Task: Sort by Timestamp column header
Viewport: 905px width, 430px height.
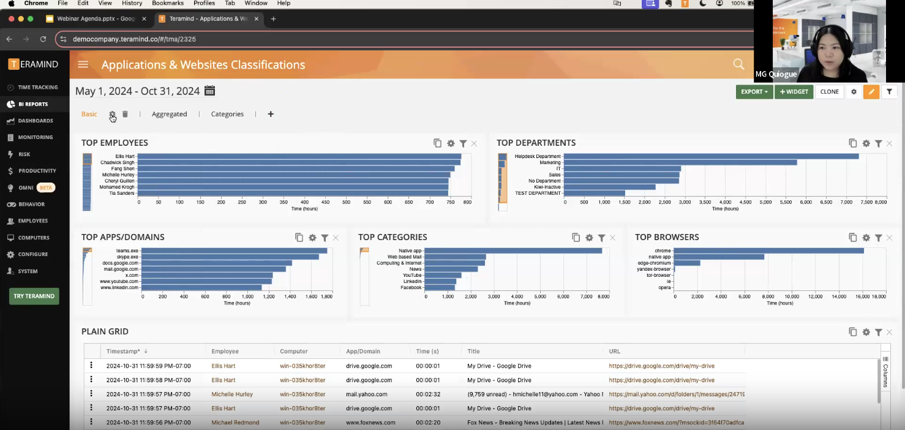Action: click(x=127, y=351)
